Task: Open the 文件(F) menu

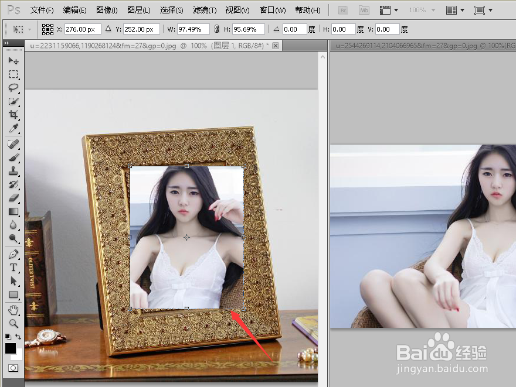Action: (42, 11)
